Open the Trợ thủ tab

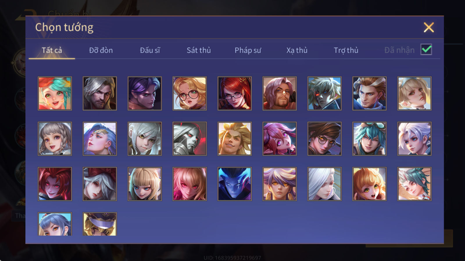click(x=346, y=50)
